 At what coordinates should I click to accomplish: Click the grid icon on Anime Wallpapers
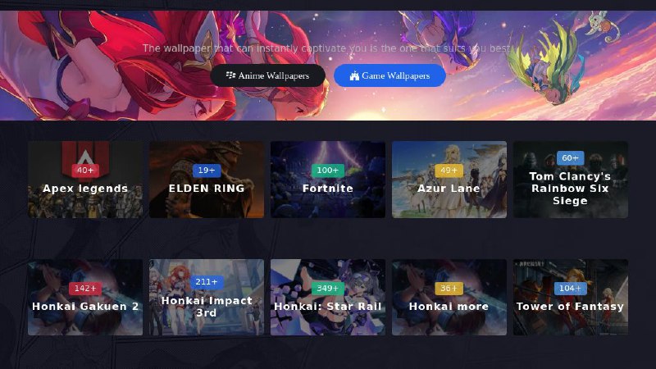(230, 75)
